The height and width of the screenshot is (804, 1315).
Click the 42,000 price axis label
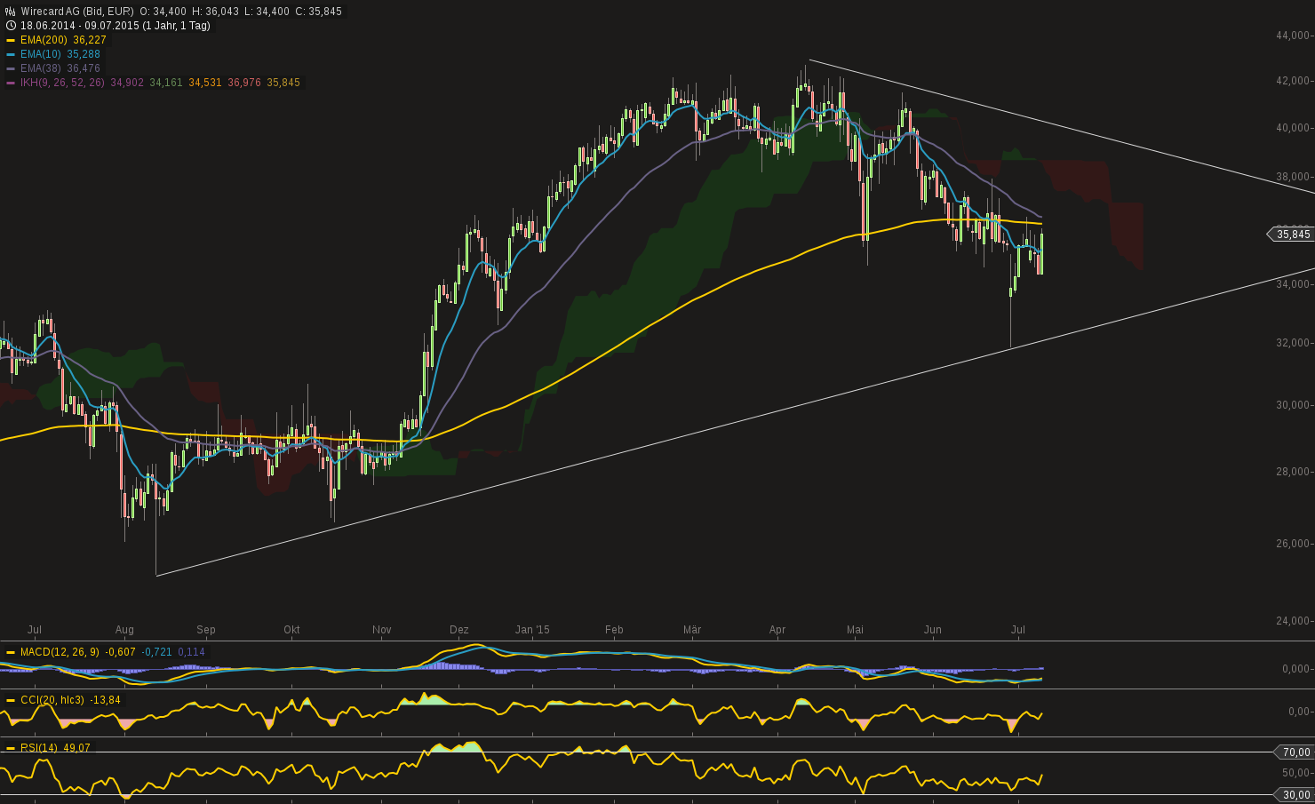1294,81
